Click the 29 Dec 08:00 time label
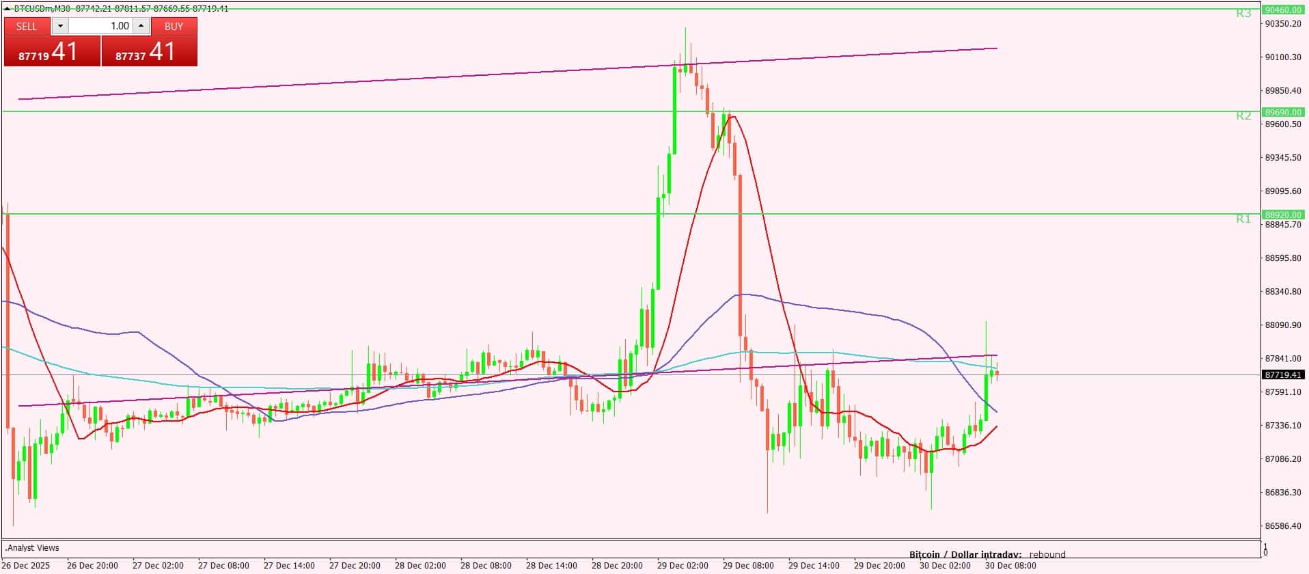This screenshot has height=574, width=1309. [x=748, y=565]
